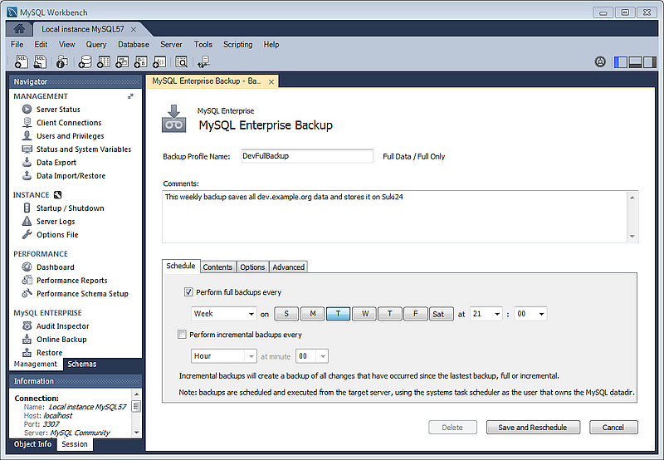Open the Scripting menu
The image size is (664, 460).
point(237,45)
